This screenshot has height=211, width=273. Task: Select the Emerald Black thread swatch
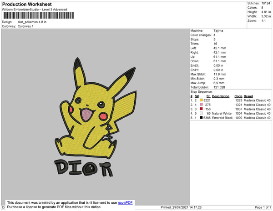pos(201,117)
